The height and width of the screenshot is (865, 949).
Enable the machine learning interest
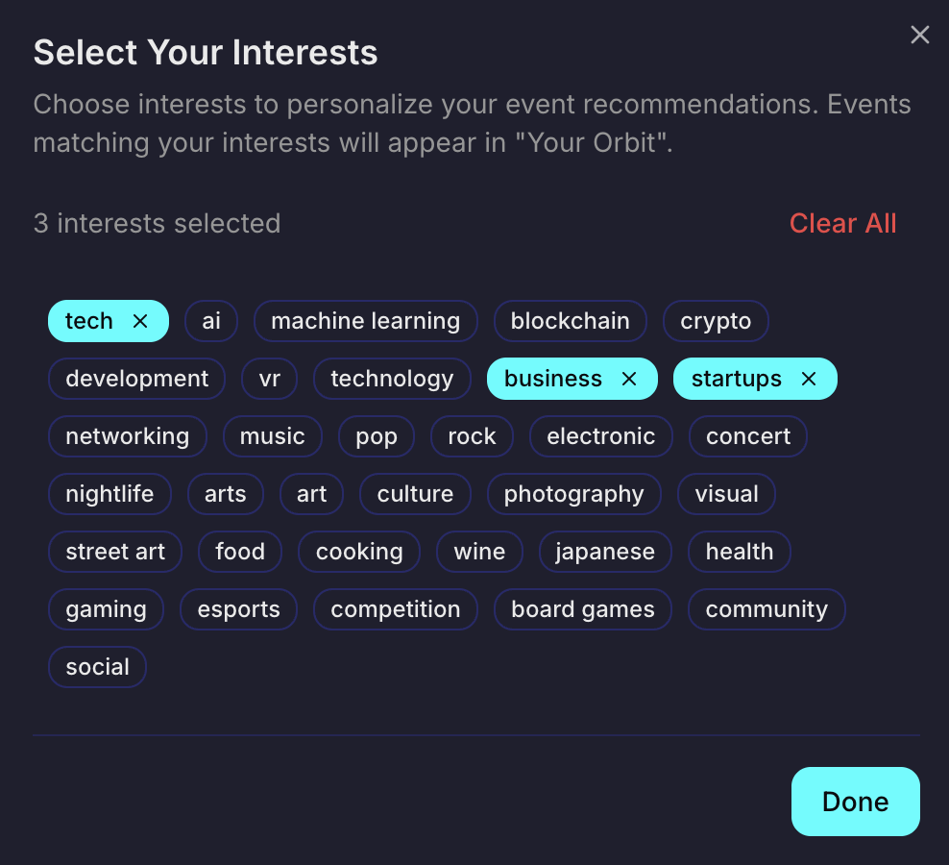(x=365, y=321)
